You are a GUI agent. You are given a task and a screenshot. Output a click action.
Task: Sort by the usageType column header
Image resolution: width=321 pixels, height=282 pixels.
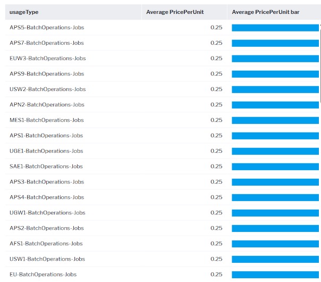(24, 12)
